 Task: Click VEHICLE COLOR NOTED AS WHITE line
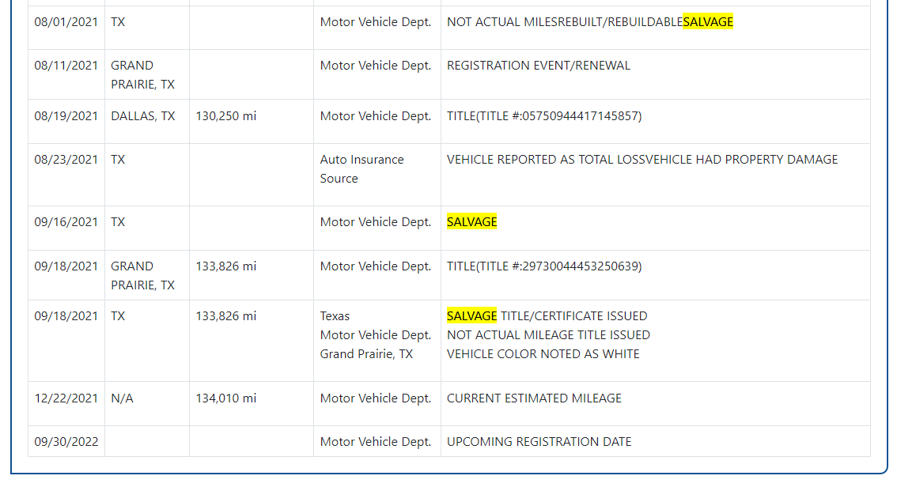click(x=543, y=354)
